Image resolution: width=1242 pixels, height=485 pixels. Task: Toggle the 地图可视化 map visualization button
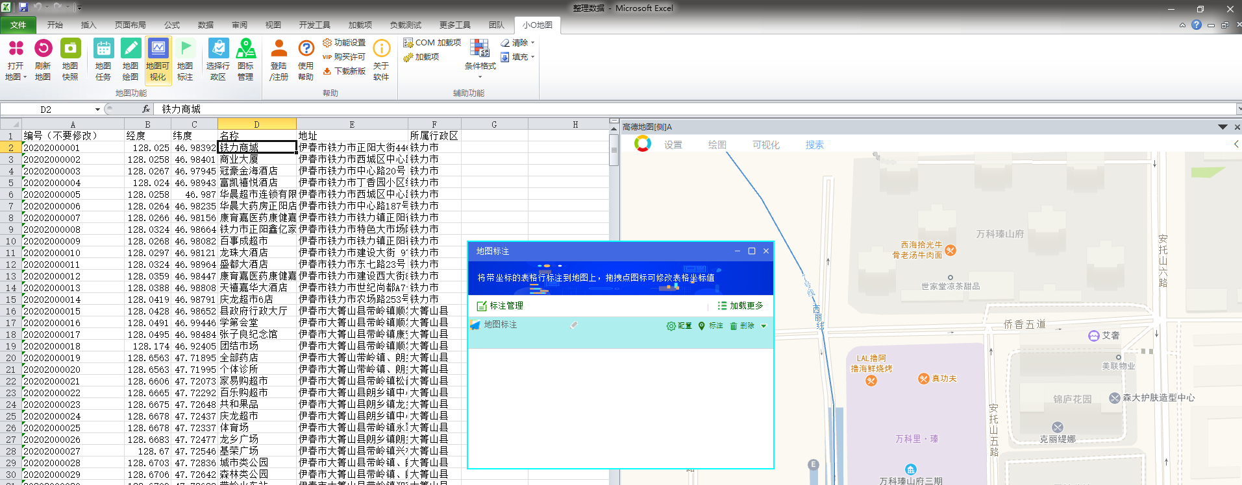(x=158, y=59)
